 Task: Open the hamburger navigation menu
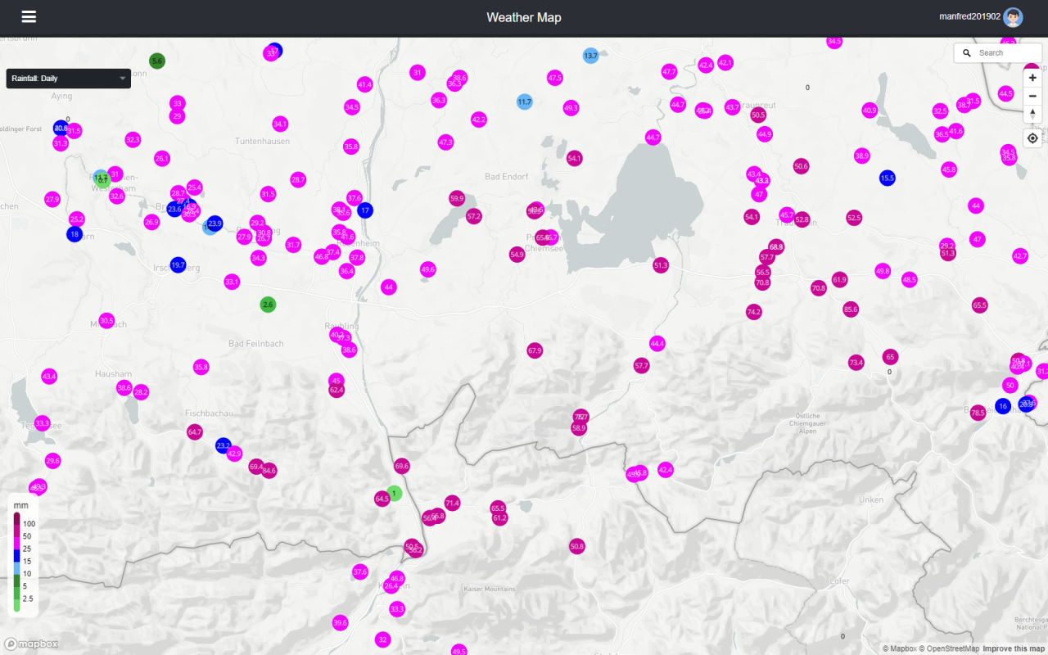(x=29, y=17)
